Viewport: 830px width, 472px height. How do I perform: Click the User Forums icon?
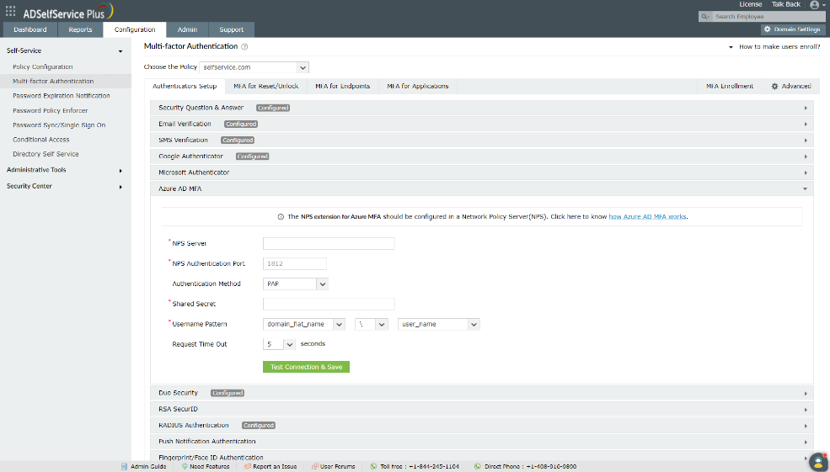pyautogui.click(x=314, y=466)
